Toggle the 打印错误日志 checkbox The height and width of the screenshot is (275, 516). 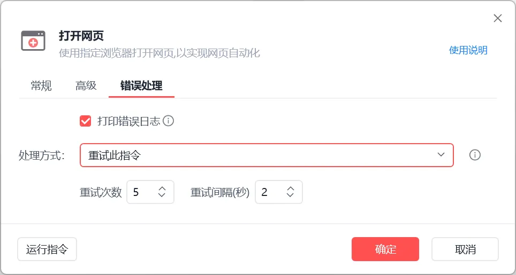pos(85,121)
